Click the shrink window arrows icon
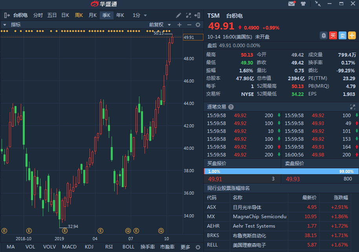The height and width of the screenshot is (252, 359). [318, 4]
